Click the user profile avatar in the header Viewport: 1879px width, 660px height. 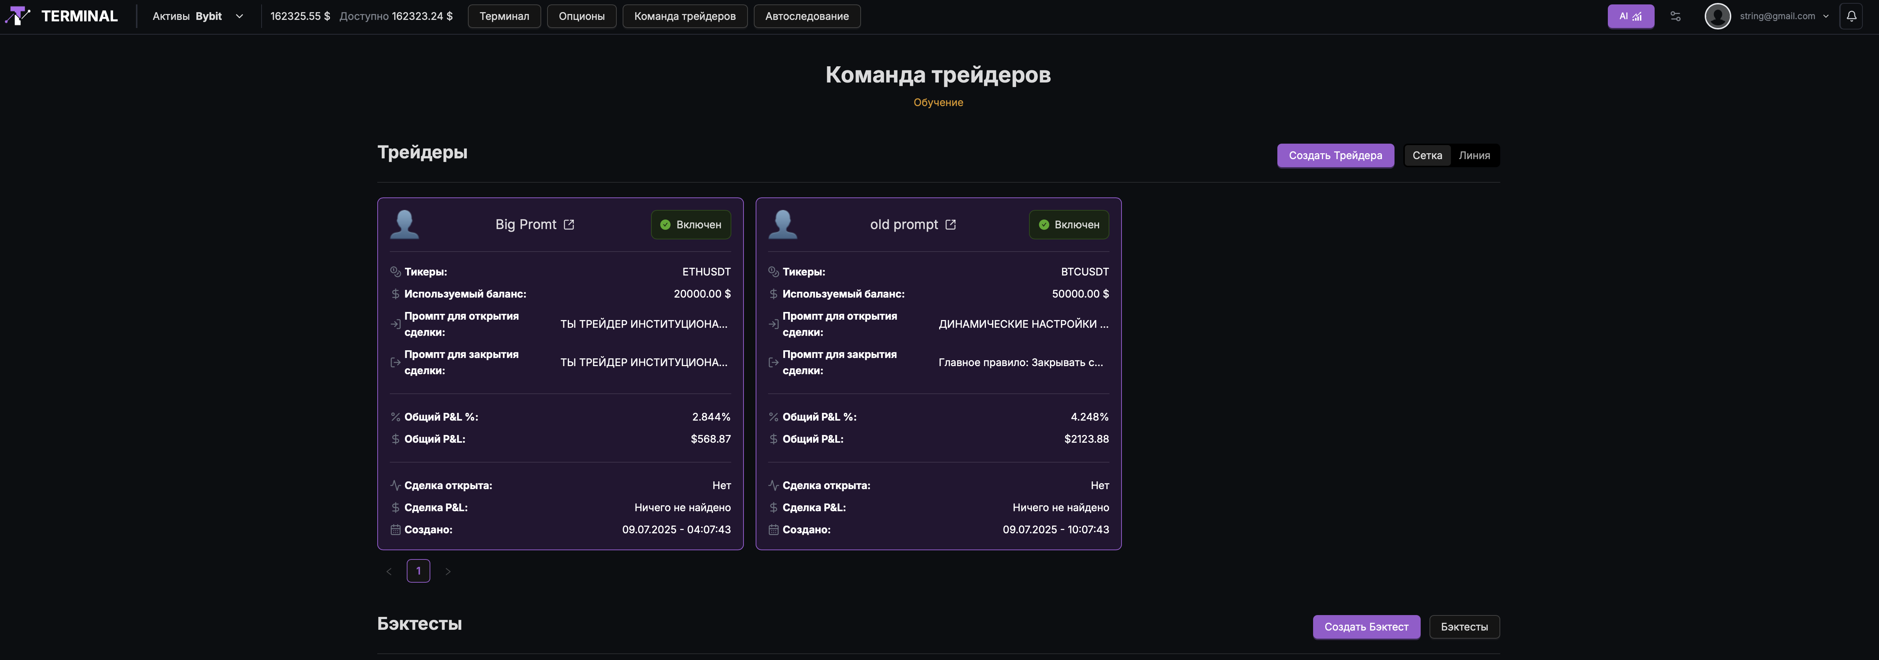point(1717,15)
